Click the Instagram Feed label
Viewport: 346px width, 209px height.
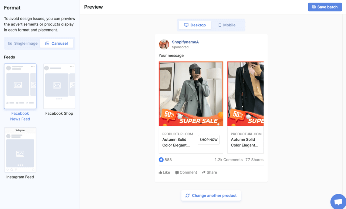point(20,177)
